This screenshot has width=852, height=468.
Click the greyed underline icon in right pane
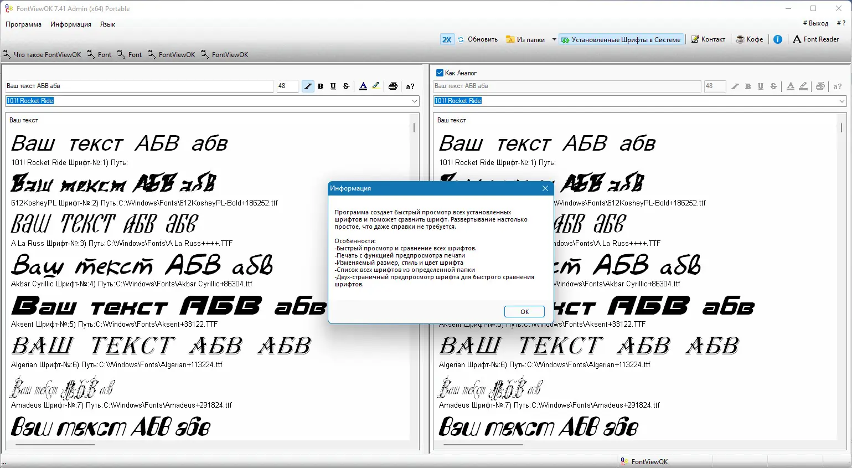761,86
